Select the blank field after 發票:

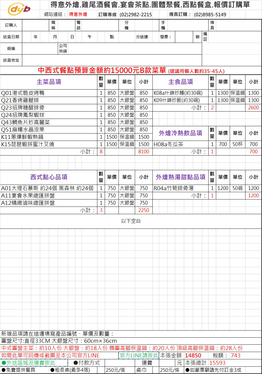pos(184,37)
